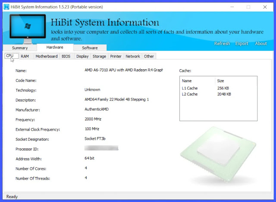Click the Manufacturer: label
The image size is (276, 202).
(28, 110)
